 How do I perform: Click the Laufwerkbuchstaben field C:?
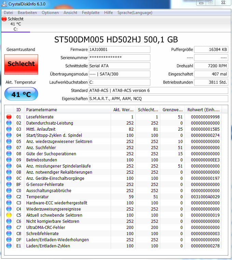(119, 82)
